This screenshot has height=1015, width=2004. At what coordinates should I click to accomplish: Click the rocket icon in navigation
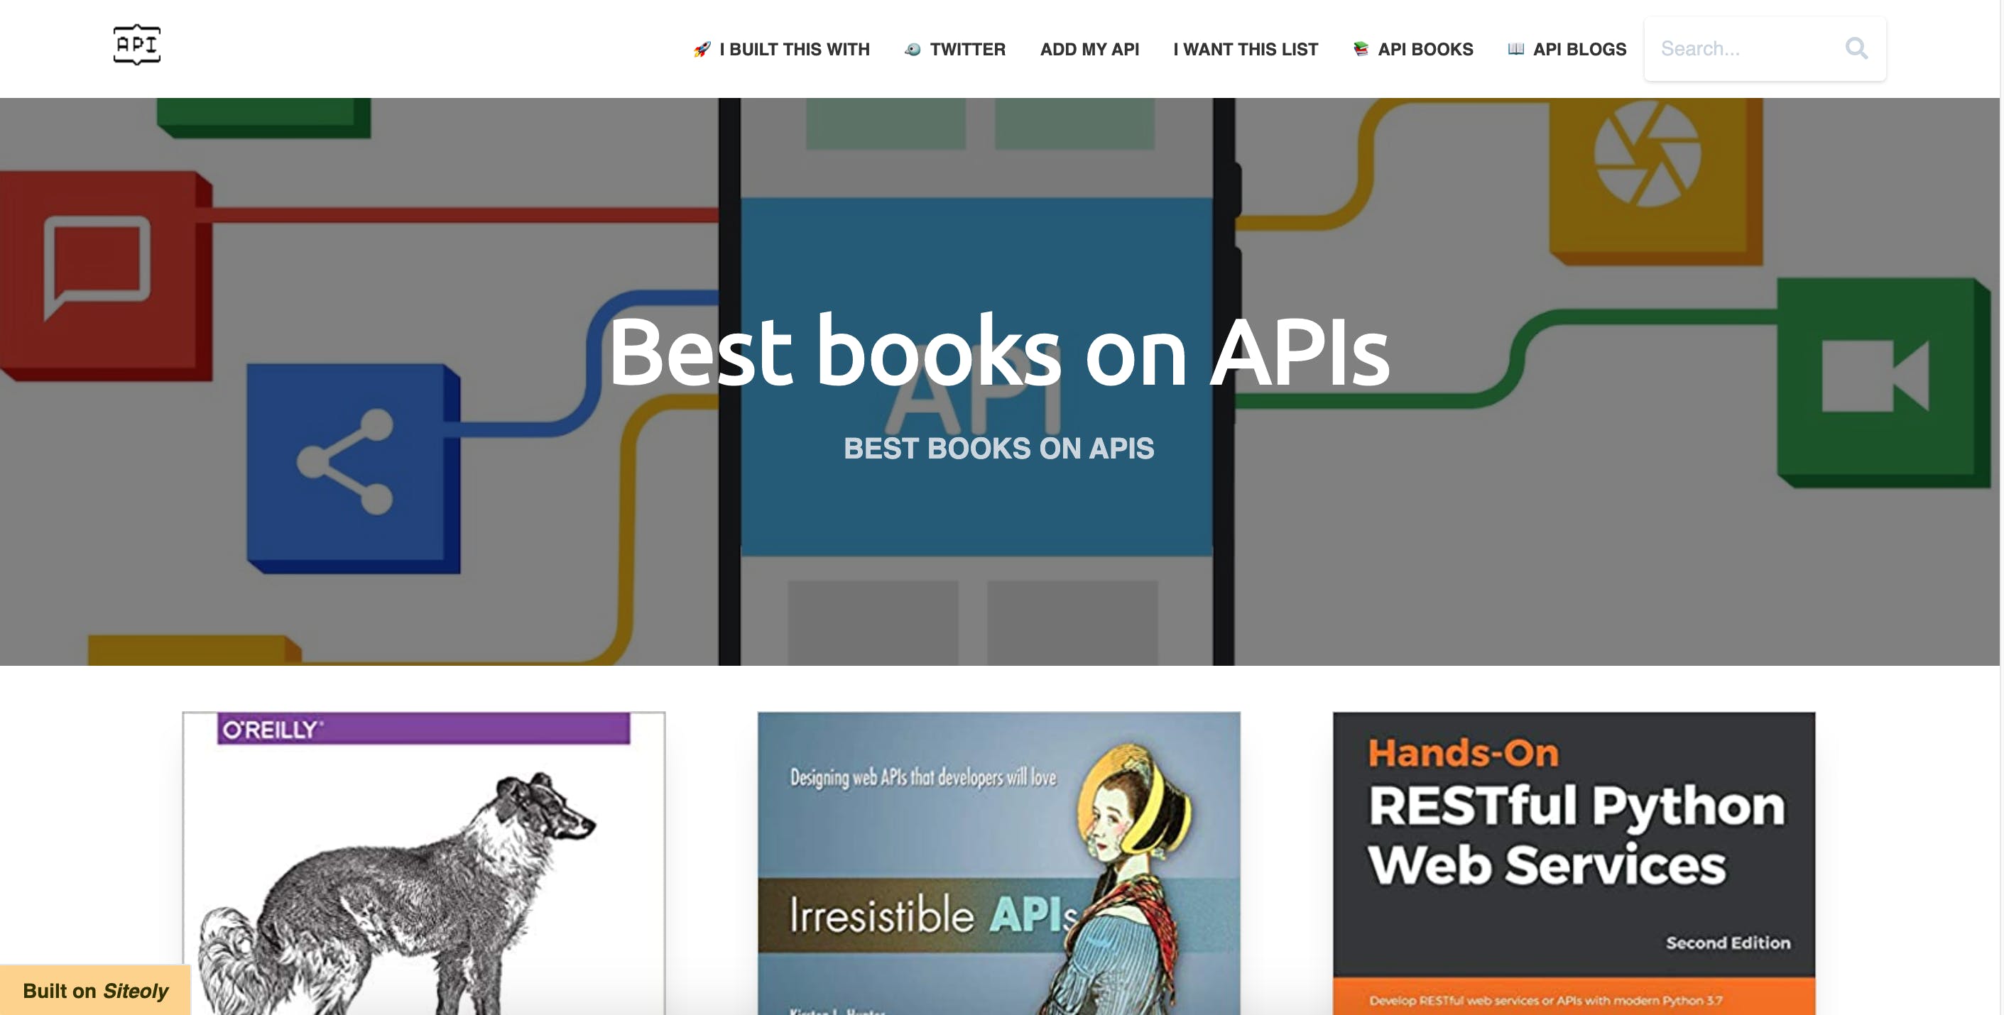(702, 50)
